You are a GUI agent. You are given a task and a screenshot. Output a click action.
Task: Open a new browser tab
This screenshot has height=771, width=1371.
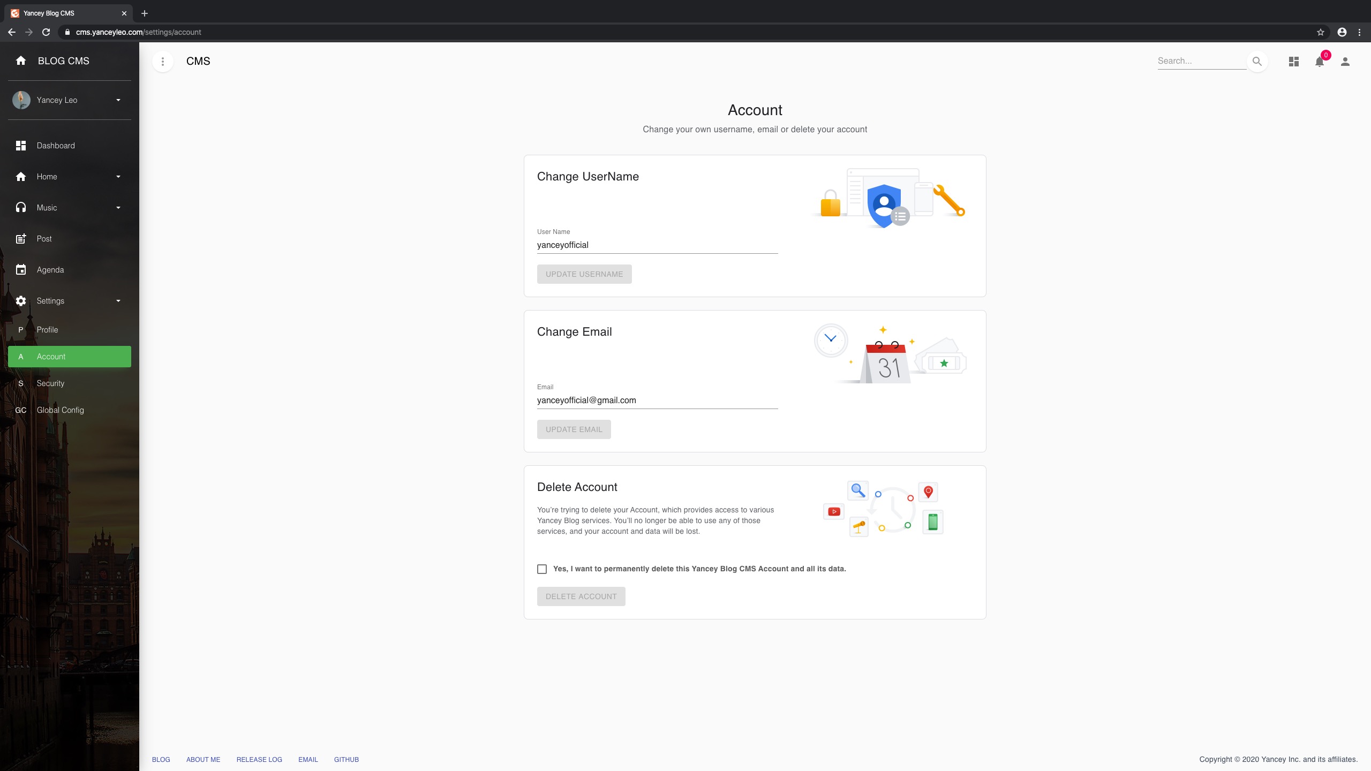[145, 13]
